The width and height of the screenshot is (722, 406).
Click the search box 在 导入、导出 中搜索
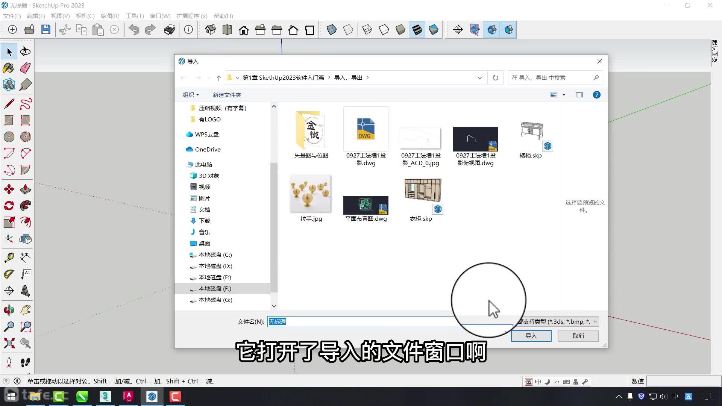pyautogui.click(x=555, y=78)
